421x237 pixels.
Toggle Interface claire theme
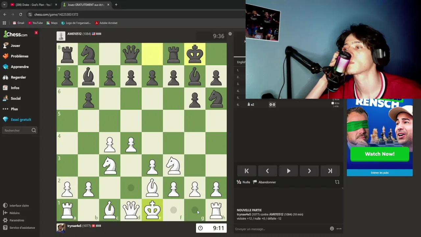click(x=16, y=205)
